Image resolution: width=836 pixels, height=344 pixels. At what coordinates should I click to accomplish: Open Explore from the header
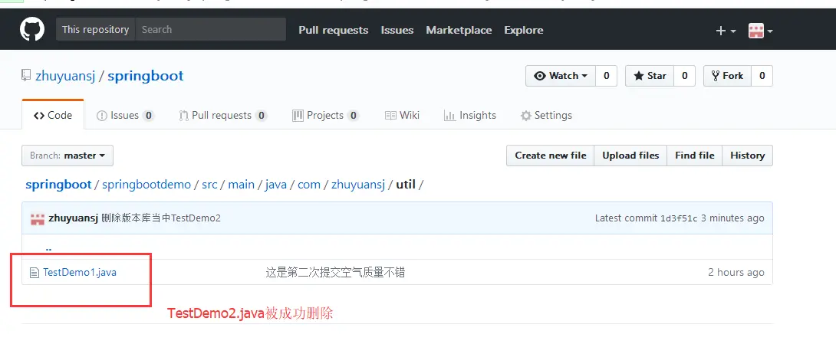click(524, 31)
